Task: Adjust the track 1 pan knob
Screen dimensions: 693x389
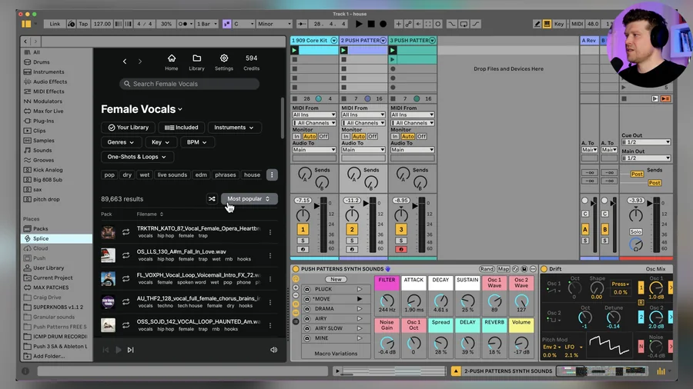Action: [303, 215]
